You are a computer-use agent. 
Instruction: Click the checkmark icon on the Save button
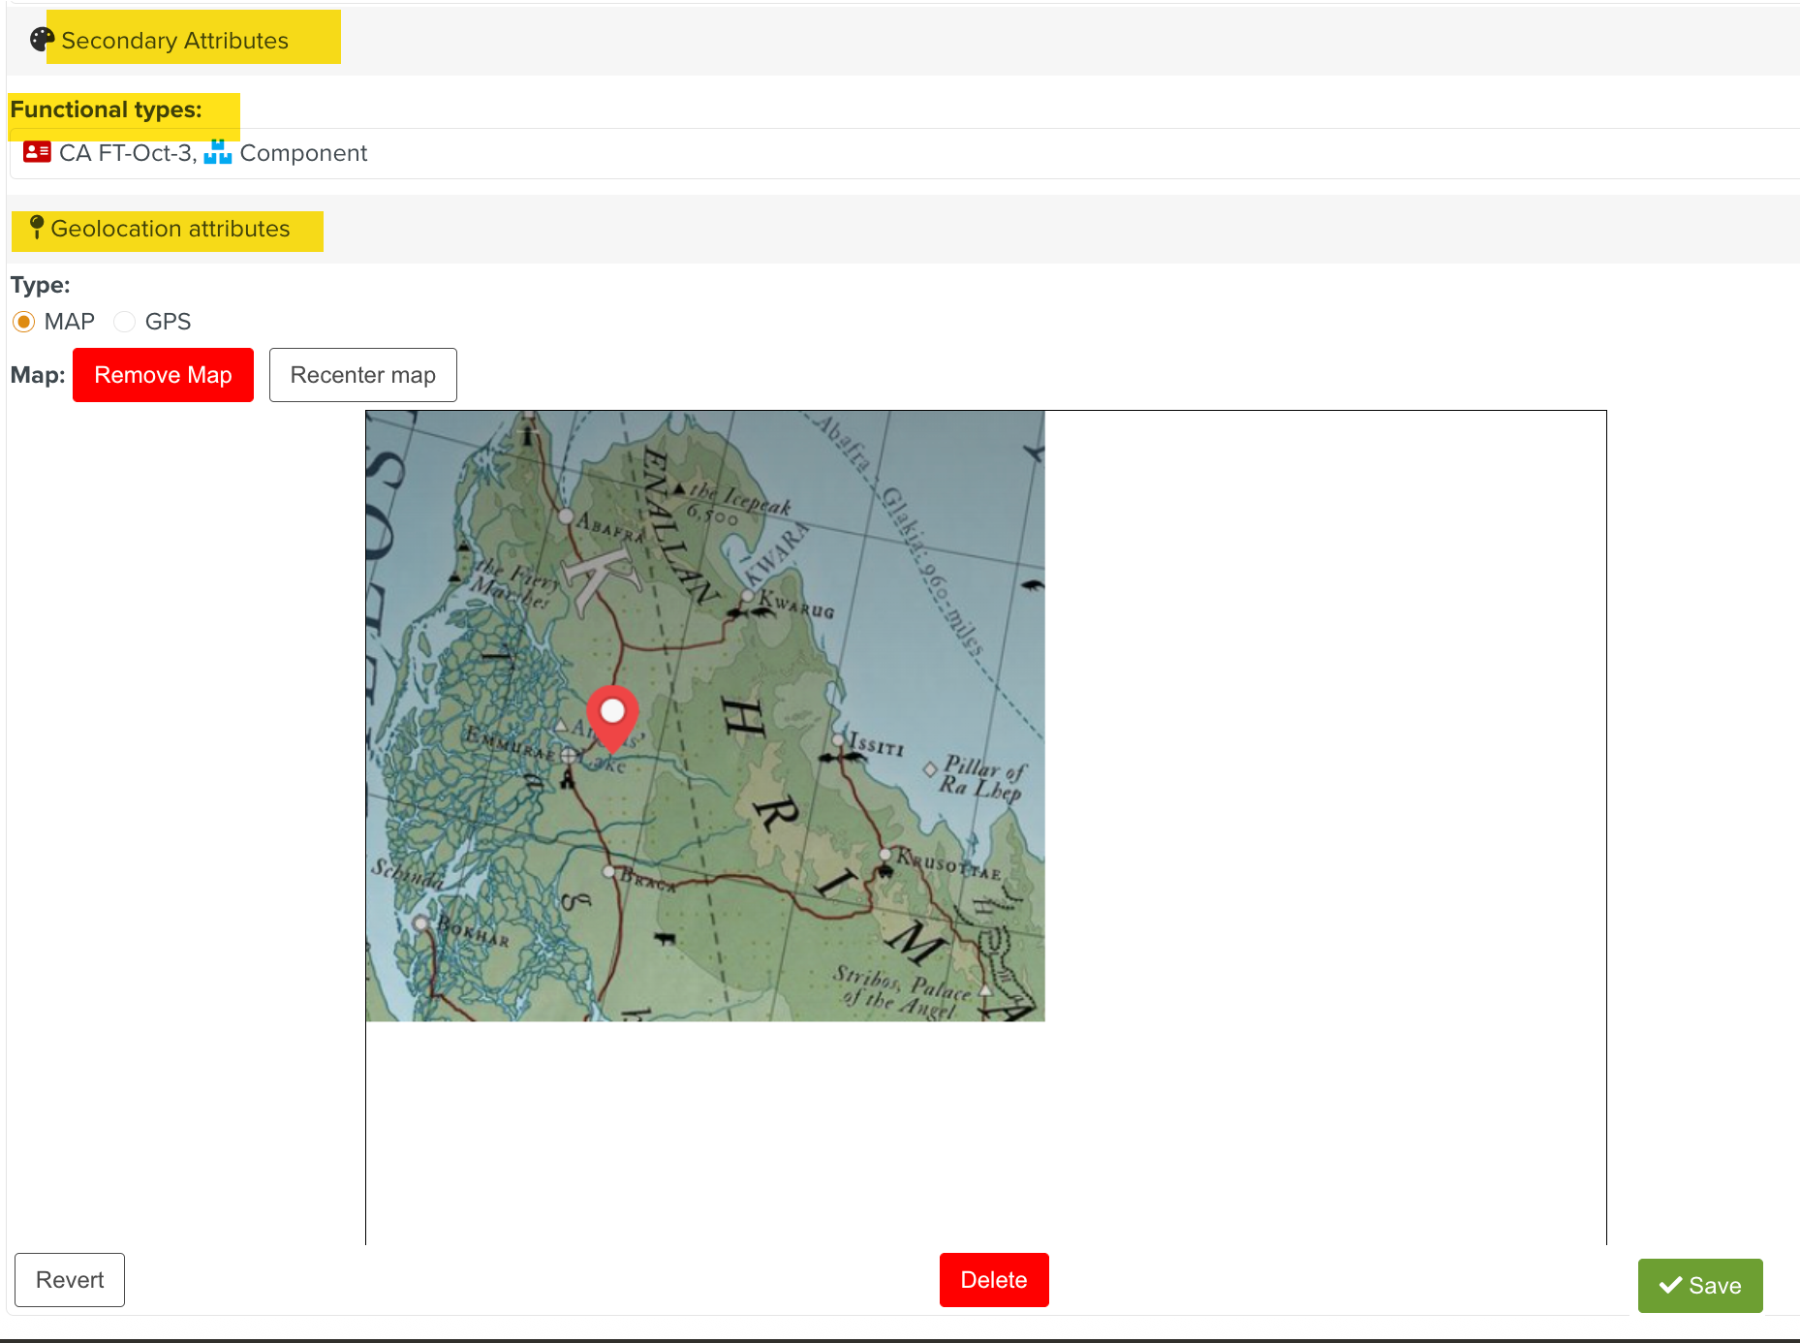tap(1670, 1286)
